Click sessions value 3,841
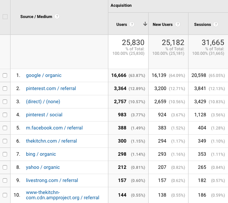 (200, 89)
